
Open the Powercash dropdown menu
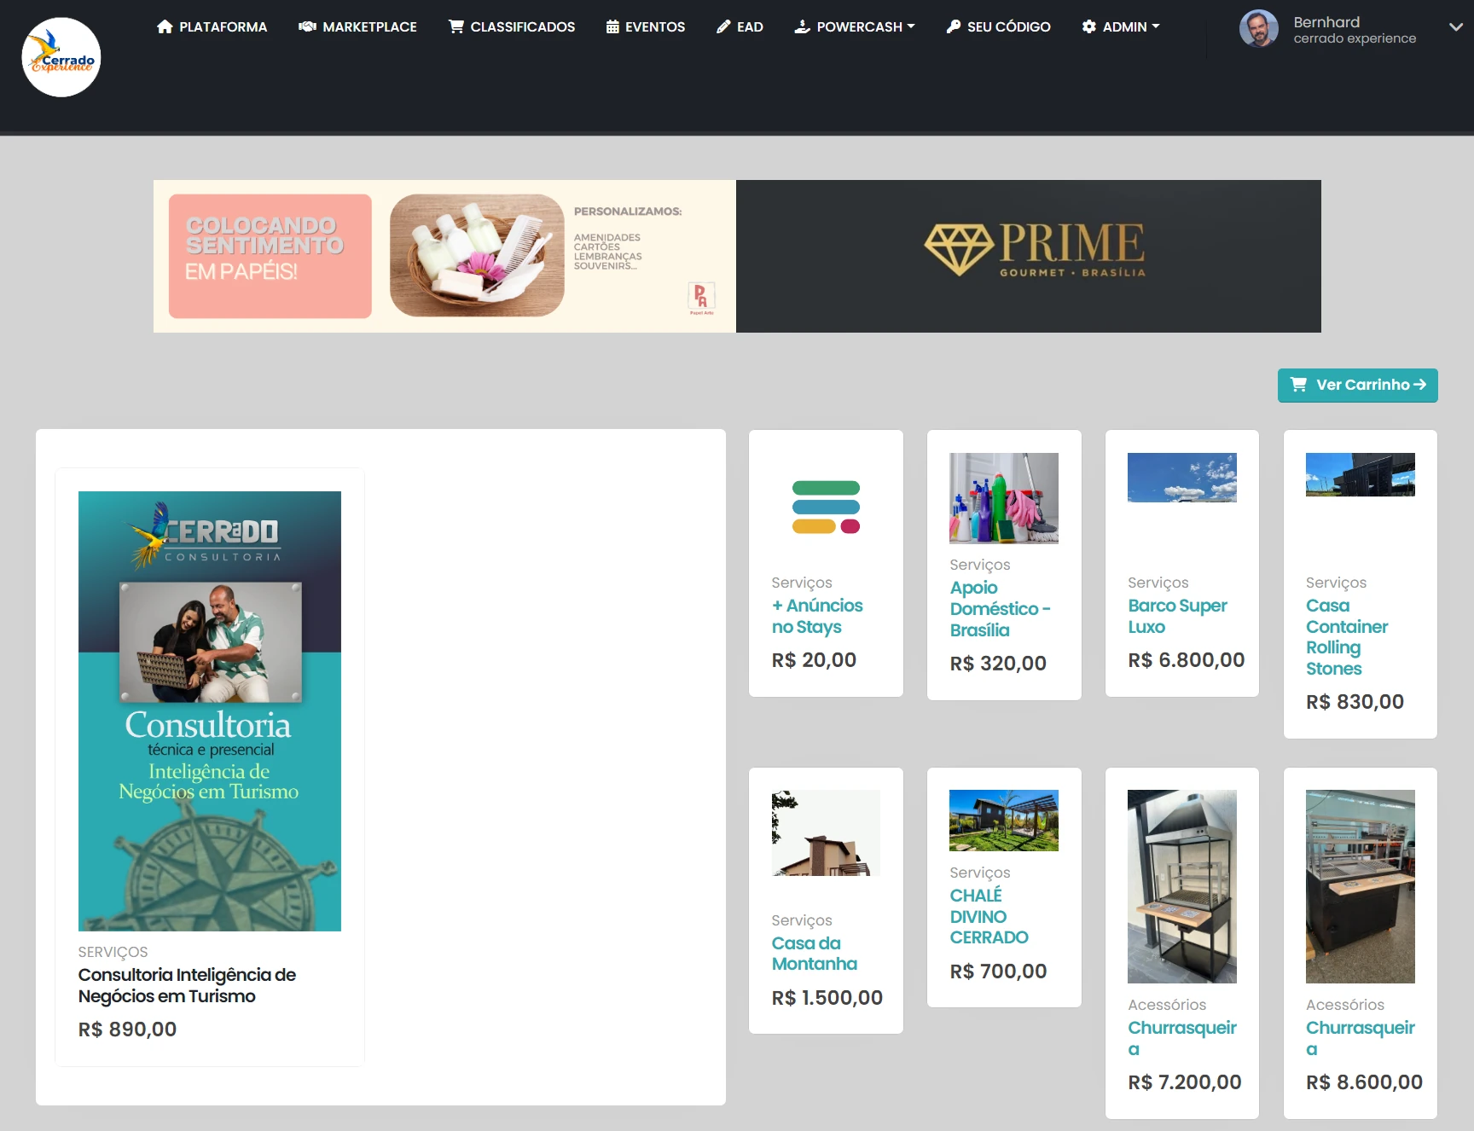(855, 26)
